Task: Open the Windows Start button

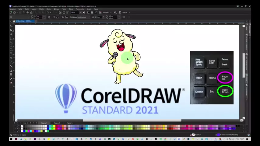Action: coord(11,139)
